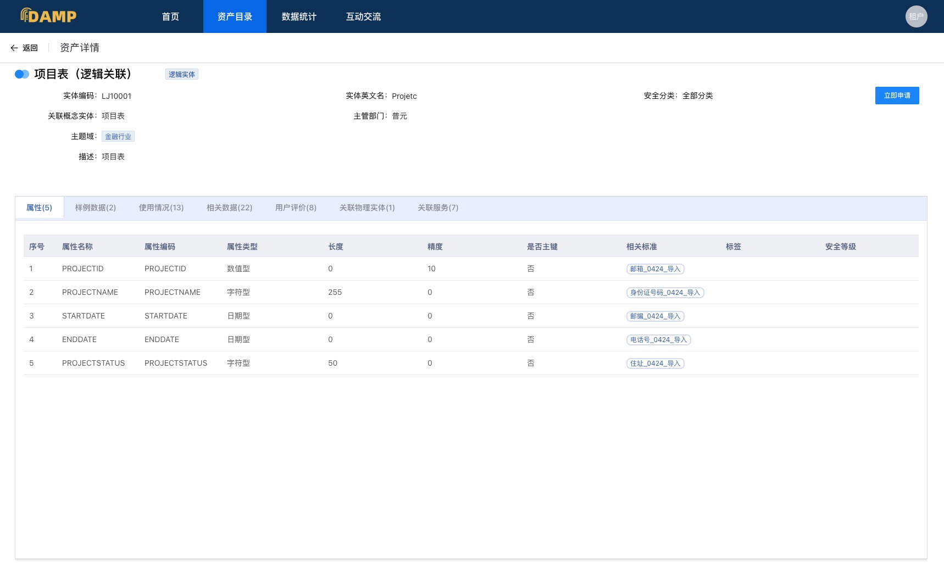Image resolution: width=944 pixels, height=570 pixels.
Task: Open the tenant user avatar
Action: [x=916, y=16]
